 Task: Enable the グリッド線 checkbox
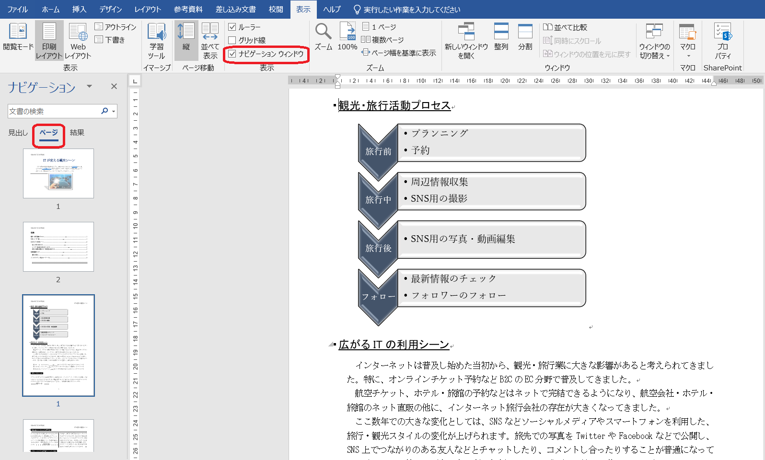point(232,40)
